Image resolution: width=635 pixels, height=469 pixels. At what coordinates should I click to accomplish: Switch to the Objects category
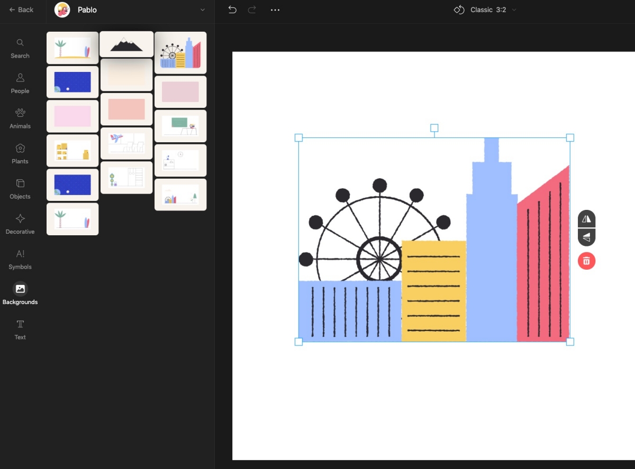[x=20, y=188]
